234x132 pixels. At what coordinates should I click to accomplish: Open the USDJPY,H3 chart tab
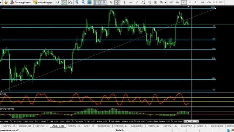(x=74, y=126)
